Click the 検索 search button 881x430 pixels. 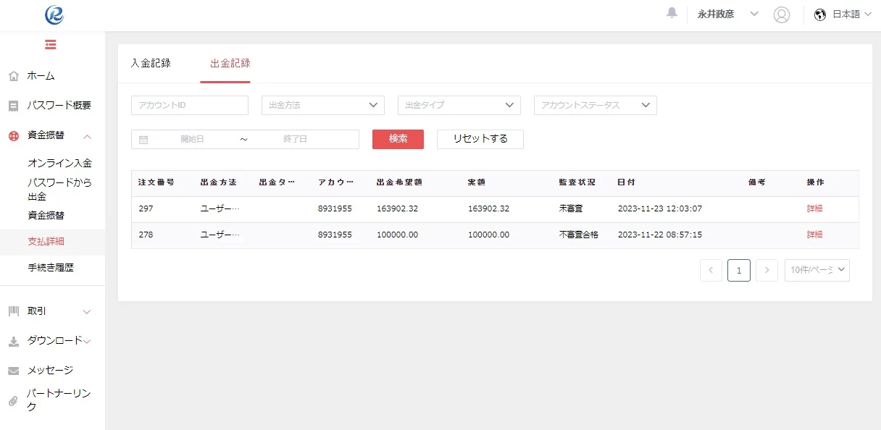pos(398,139)
